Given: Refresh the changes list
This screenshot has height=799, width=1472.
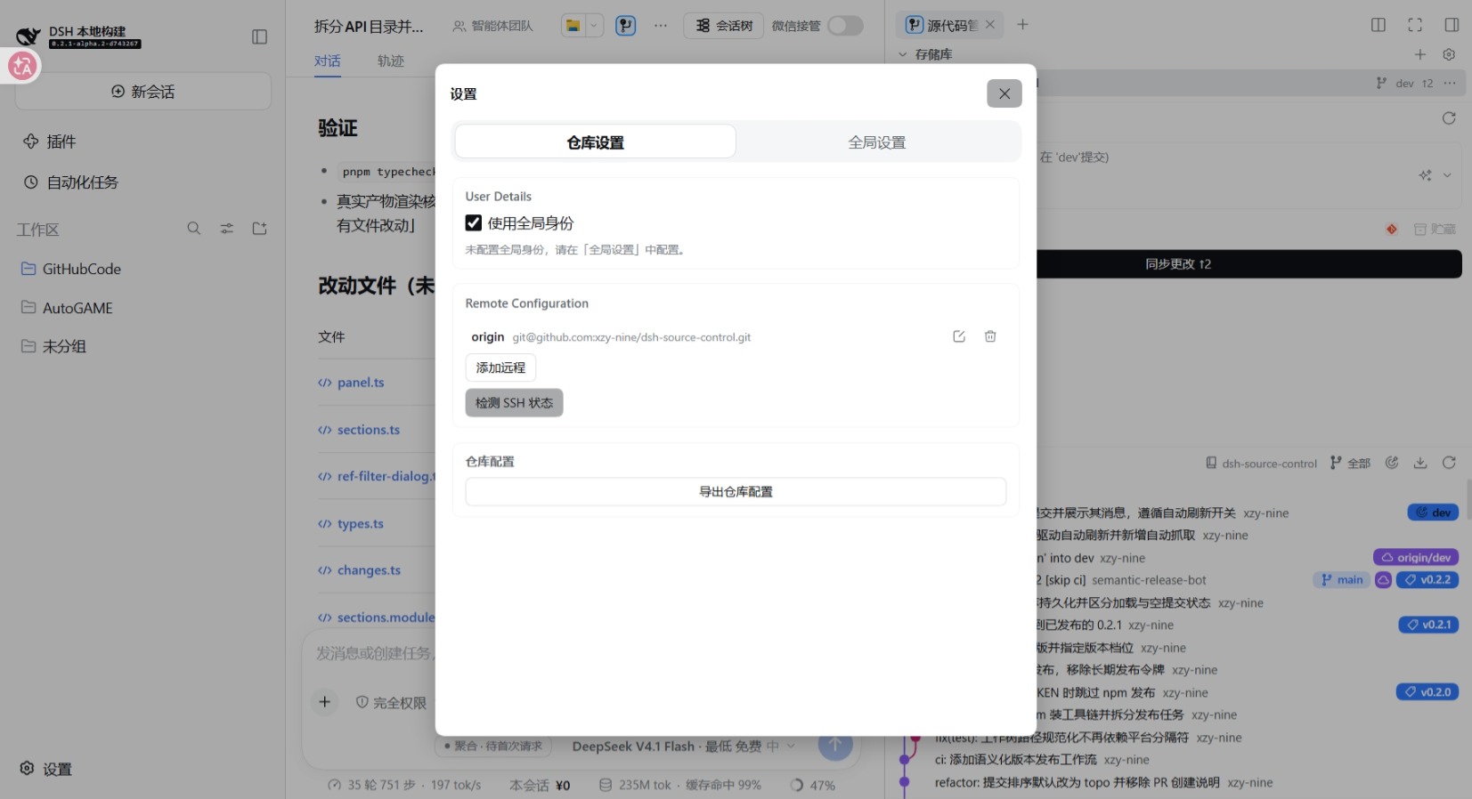Looking at the screenshot, I should pyautogui.click(x=1449, y=118).
